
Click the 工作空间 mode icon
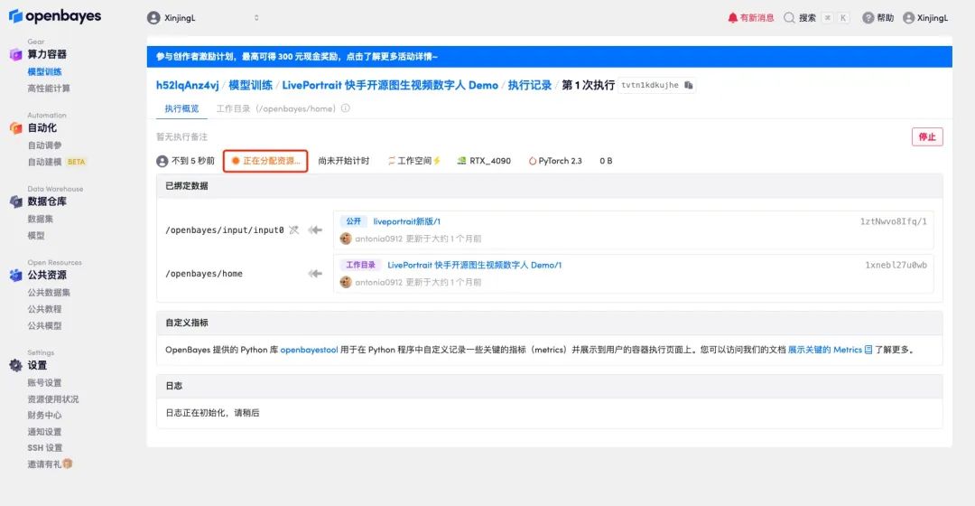pos(392,161)
